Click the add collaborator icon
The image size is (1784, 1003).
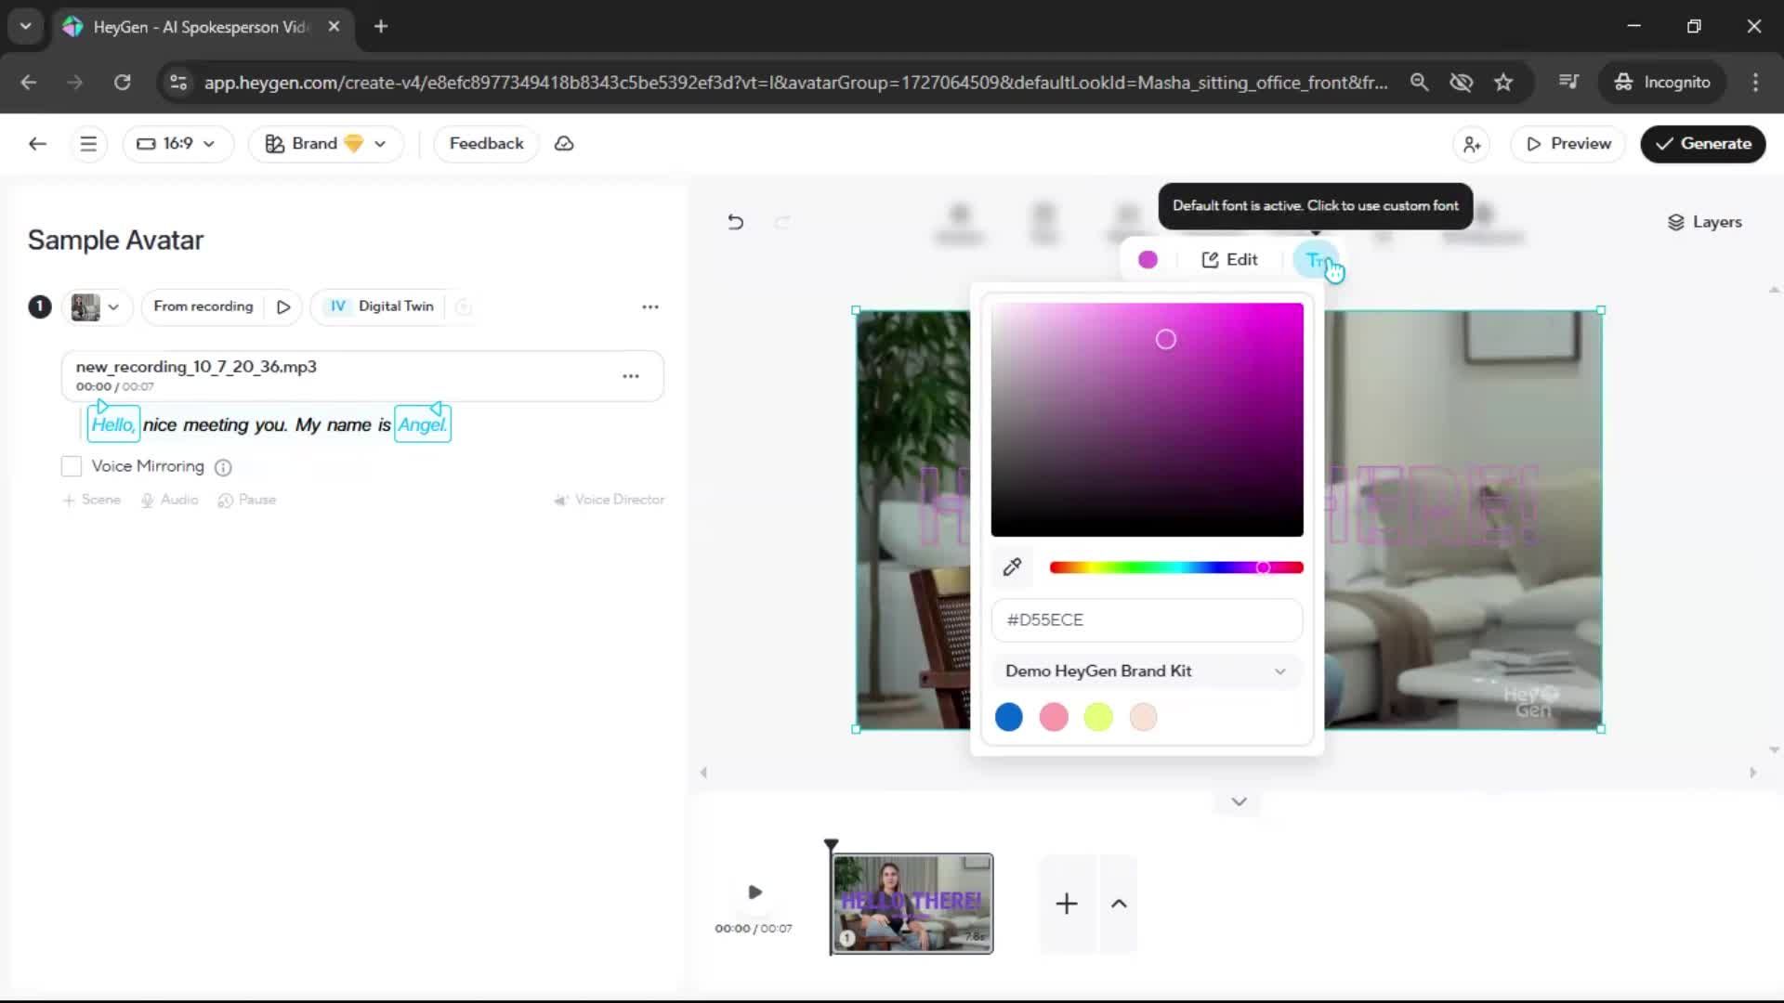coord(1472,144)
